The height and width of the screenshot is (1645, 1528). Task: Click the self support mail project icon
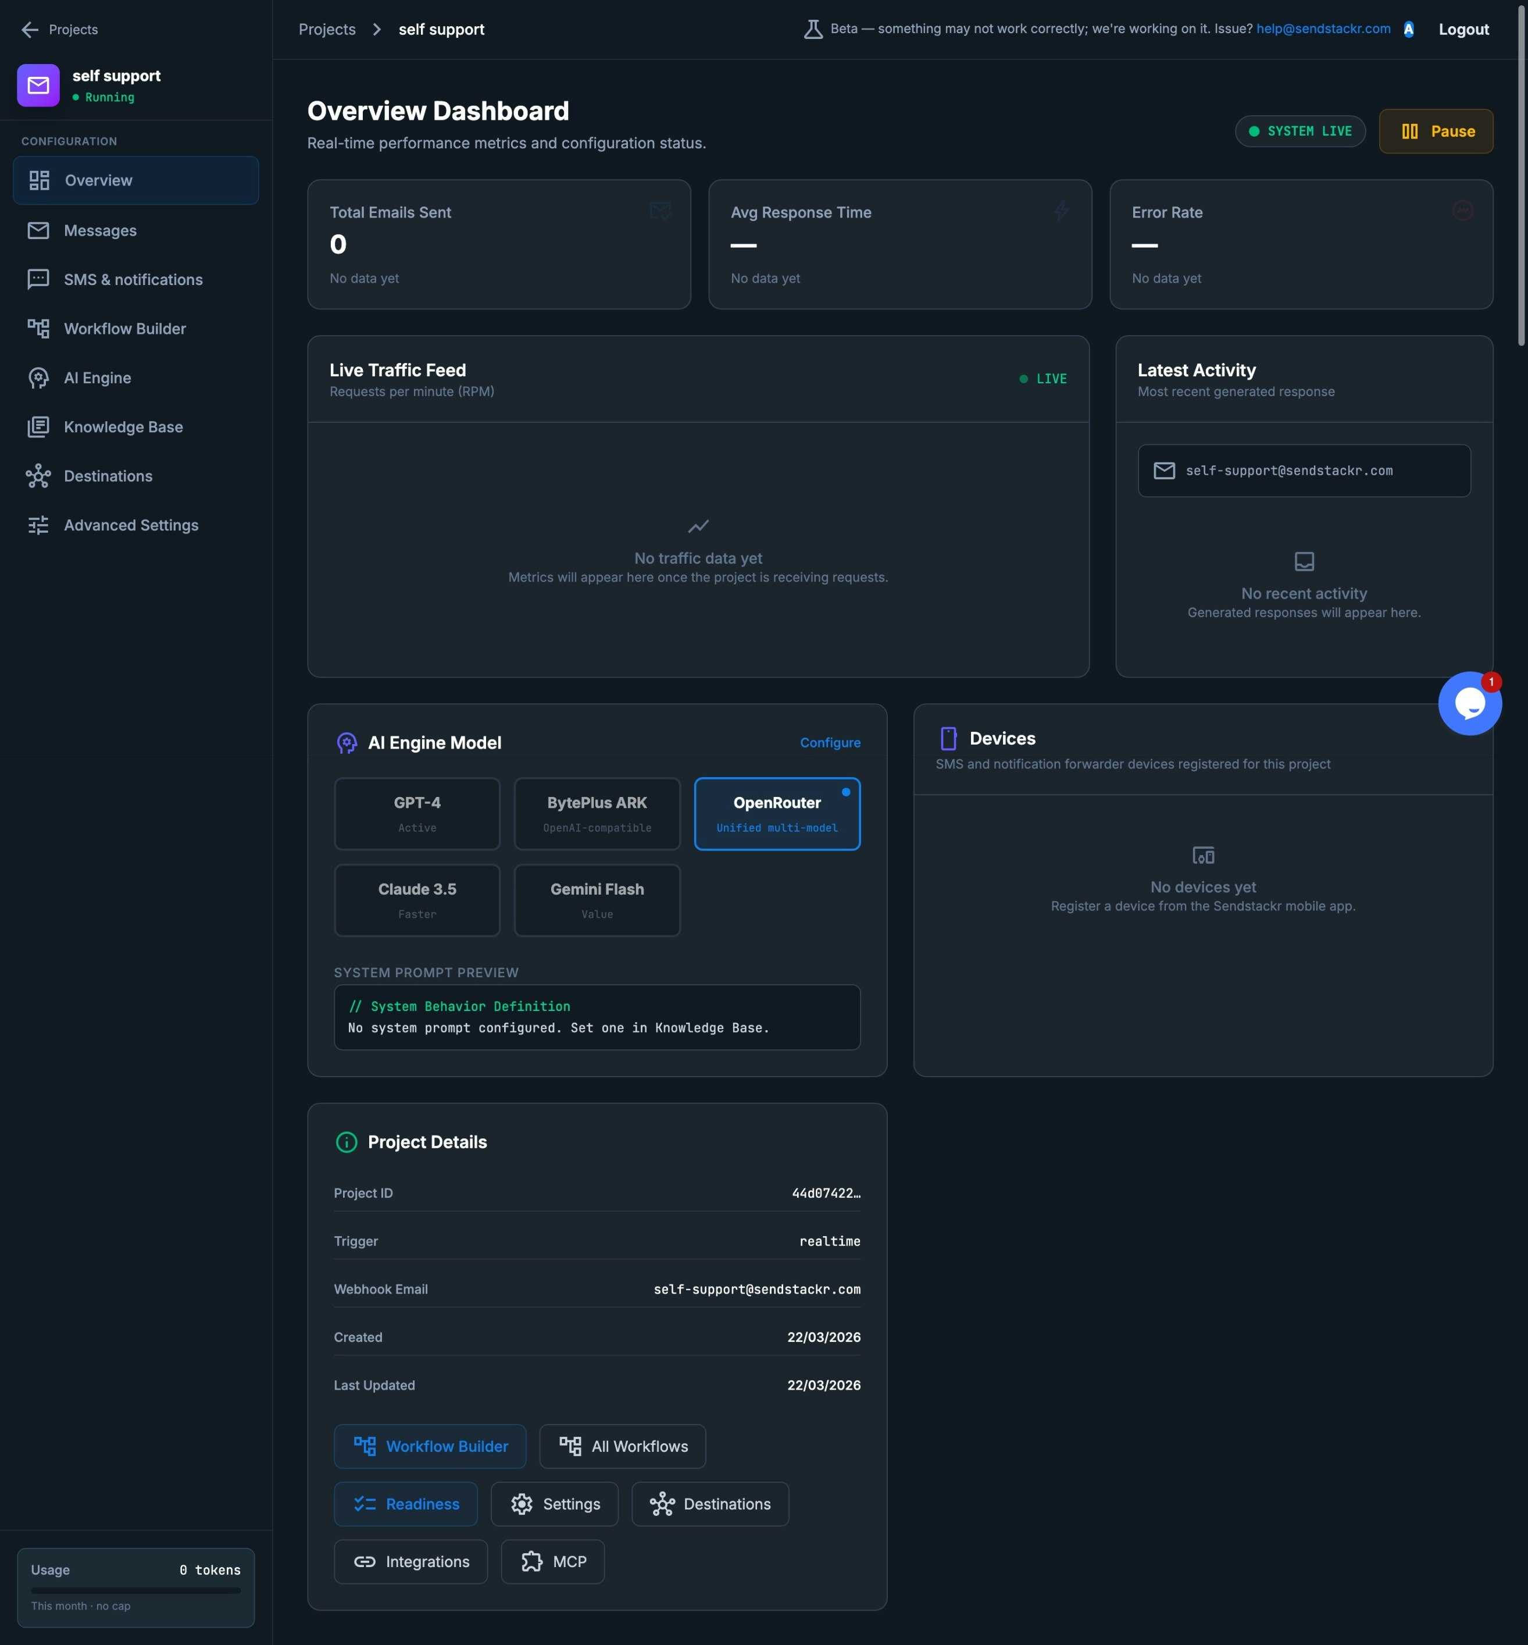pos(38,85)
